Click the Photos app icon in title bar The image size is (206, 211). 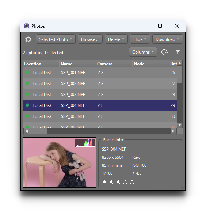pos(27,26)
